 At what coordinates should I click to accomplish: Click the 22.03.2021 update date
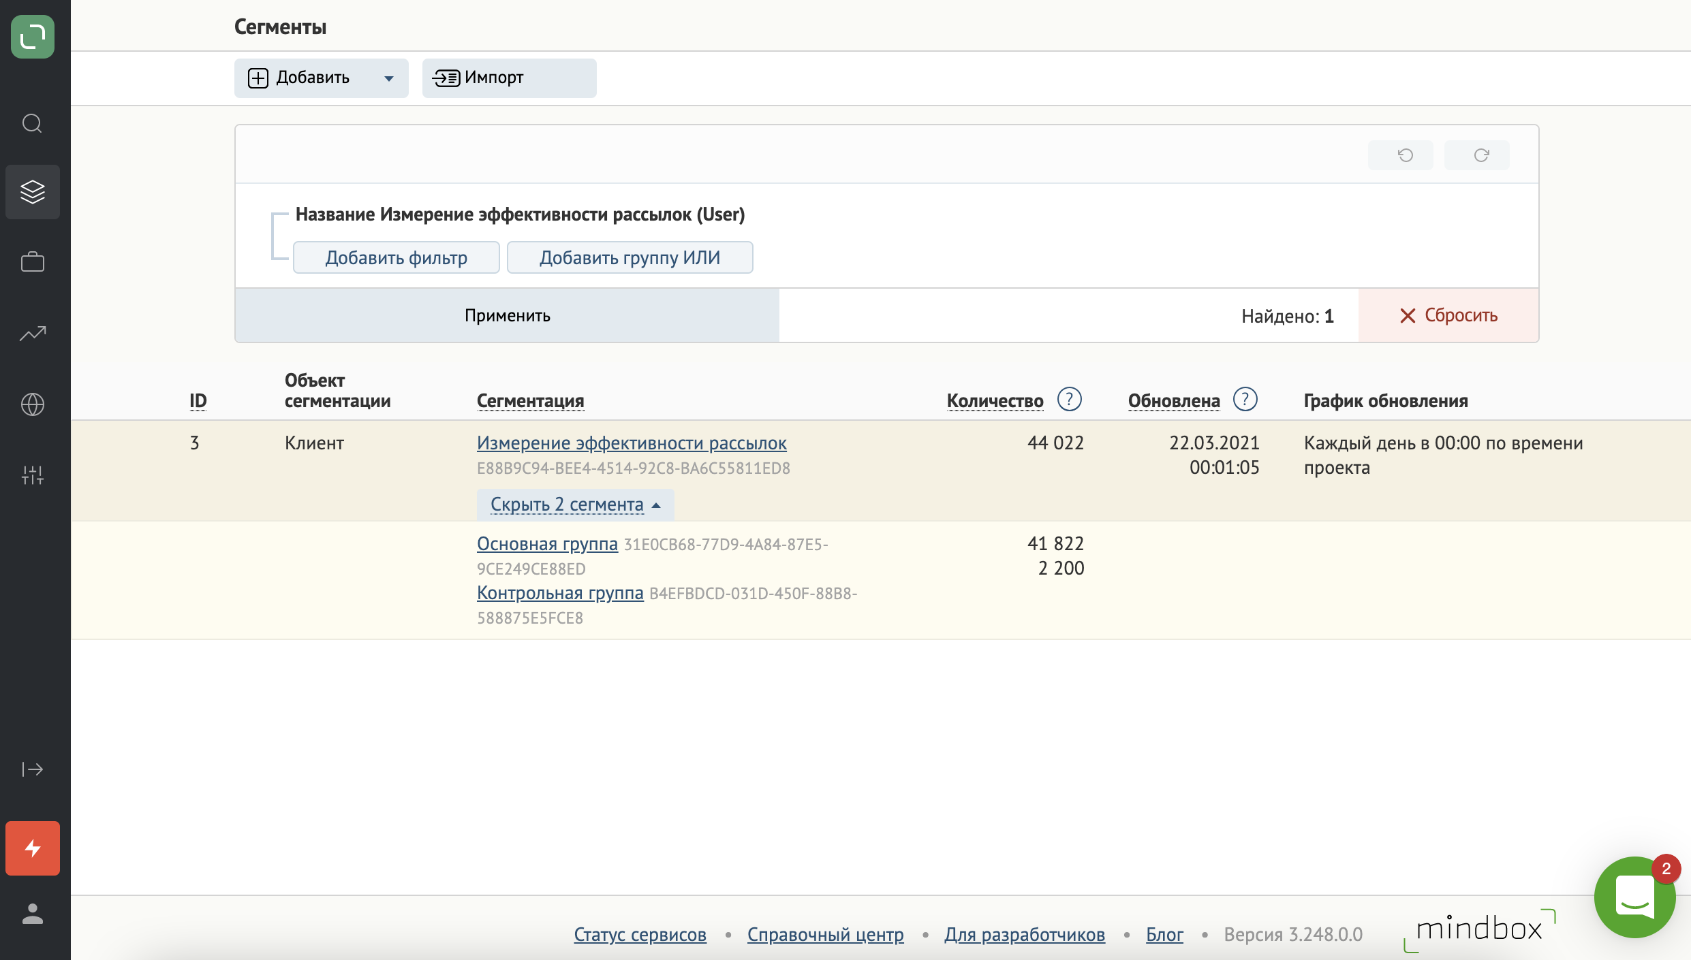1214,443
